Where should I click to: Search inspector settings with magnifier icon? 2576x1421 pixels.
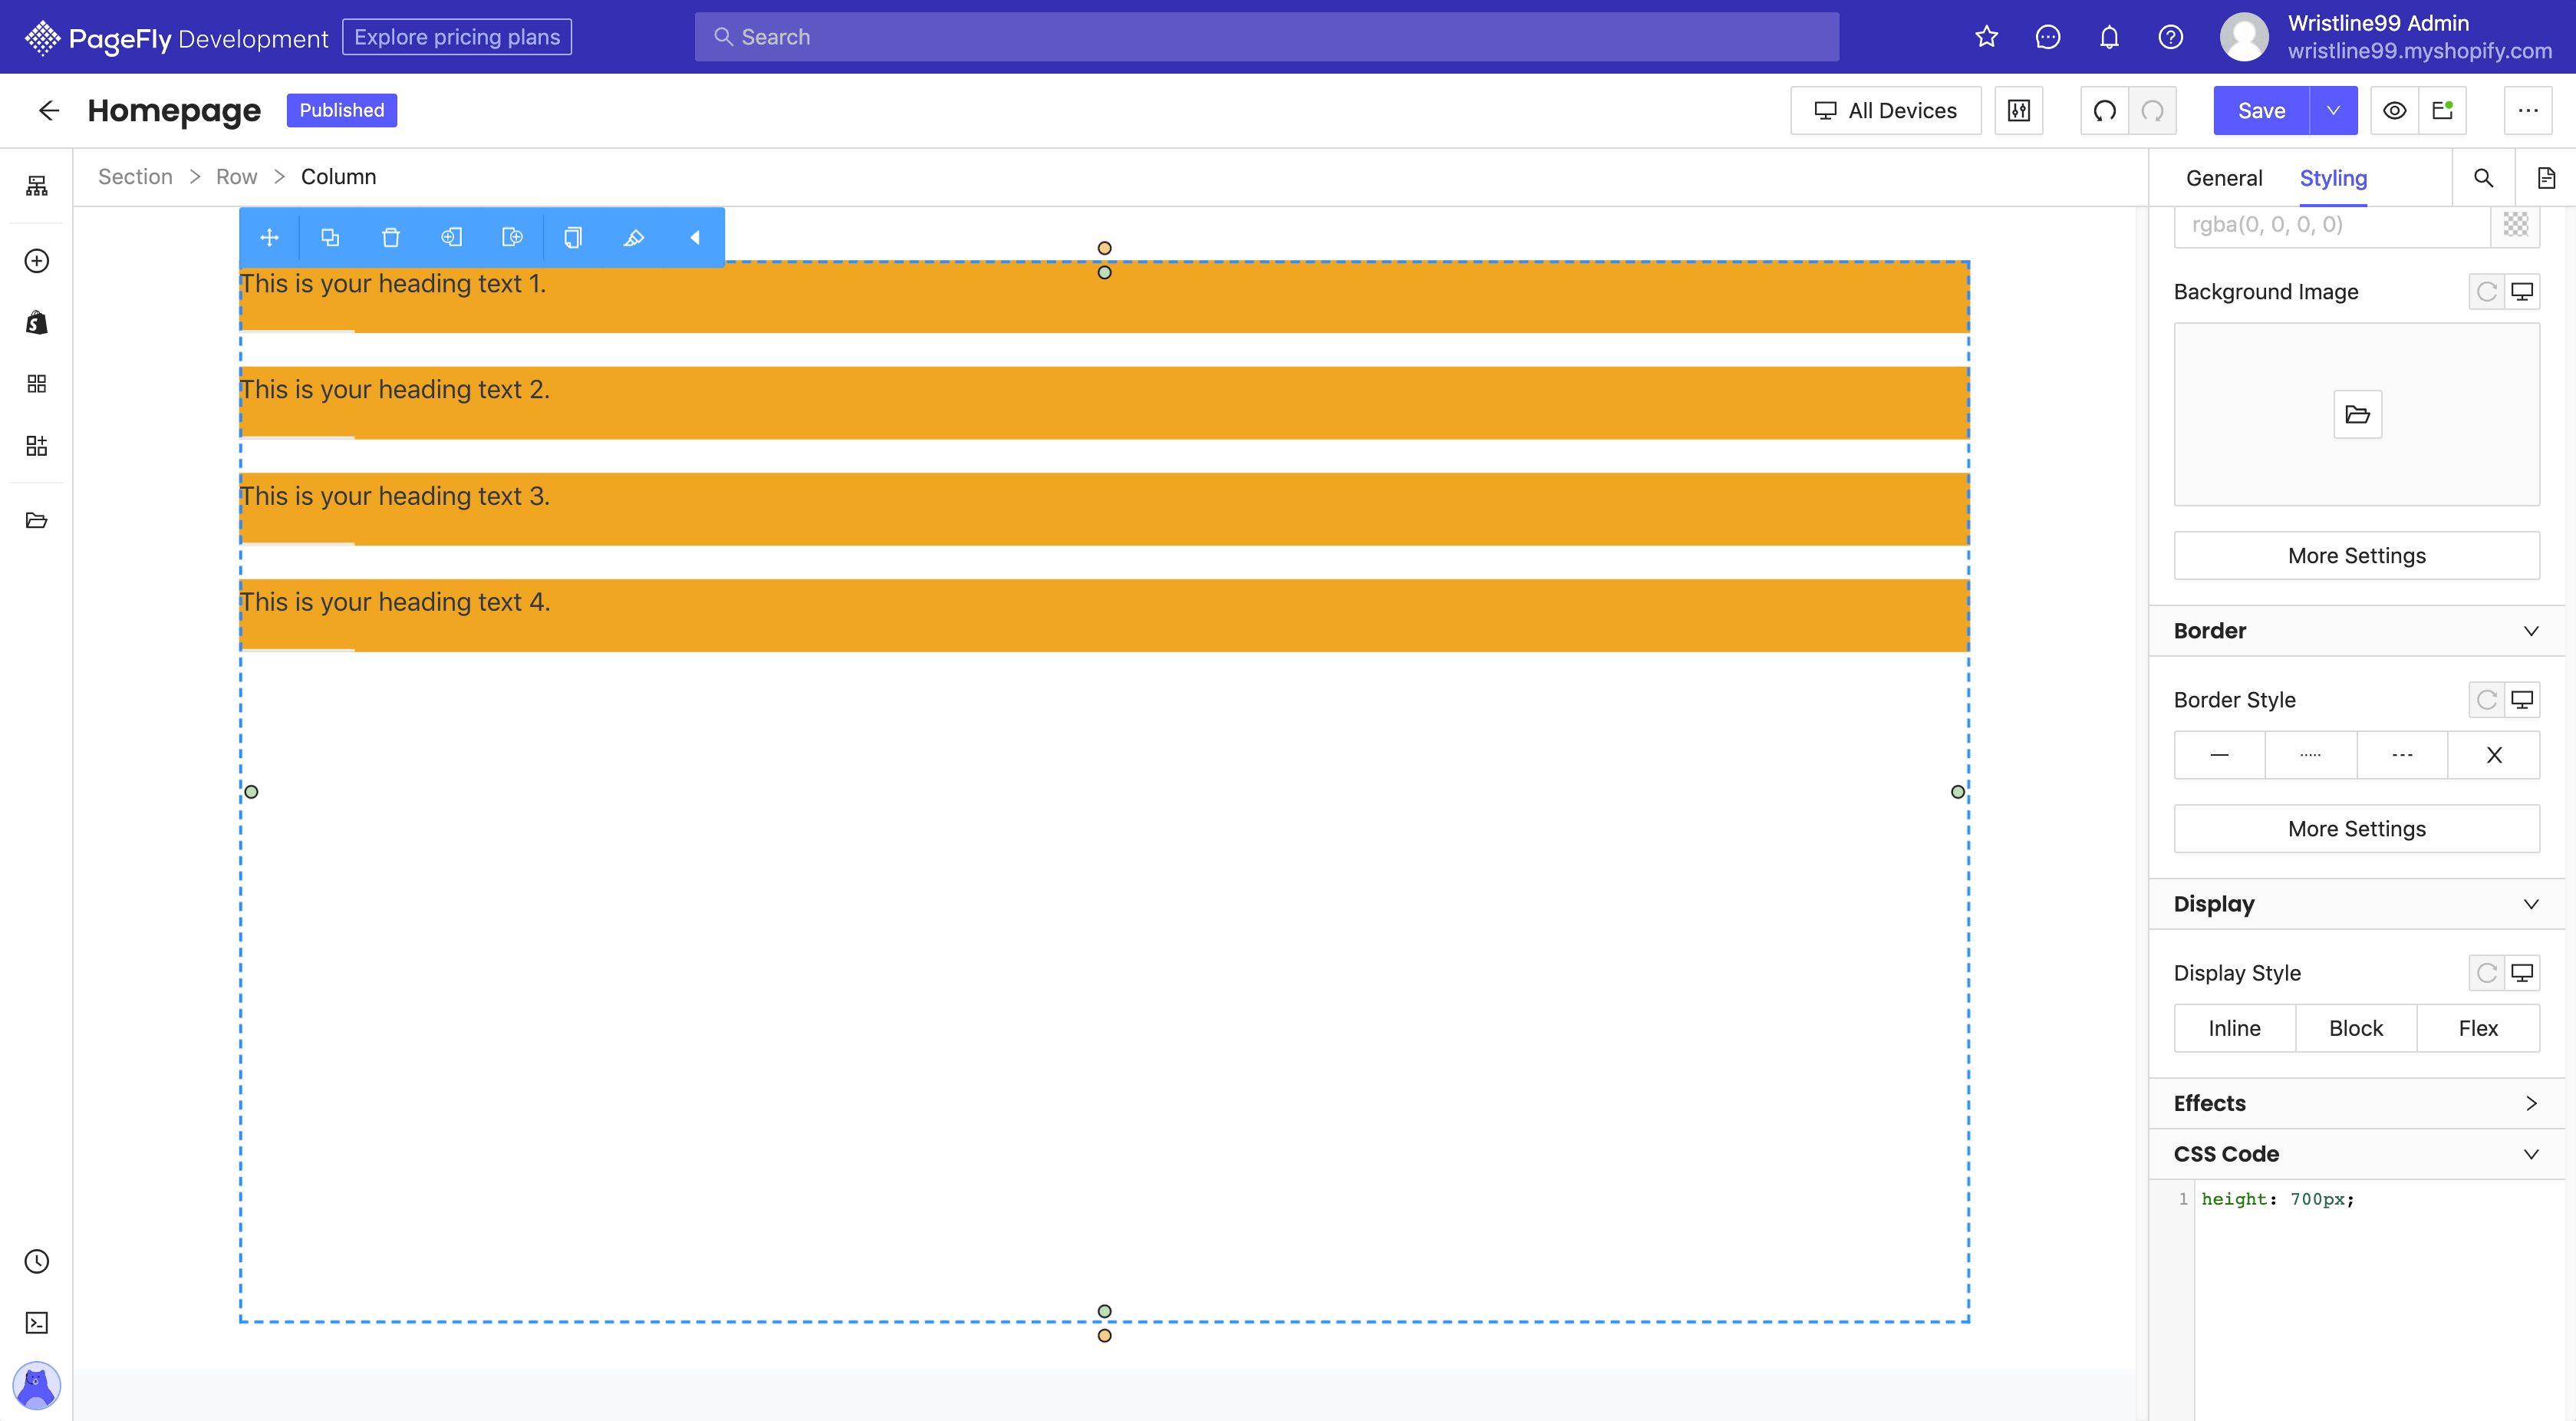pyautogui.click(x=2483, y=178)
